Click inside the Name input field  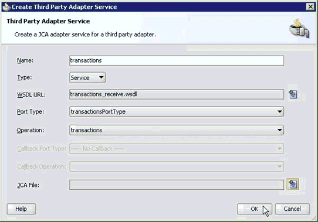tap(177, 60)
